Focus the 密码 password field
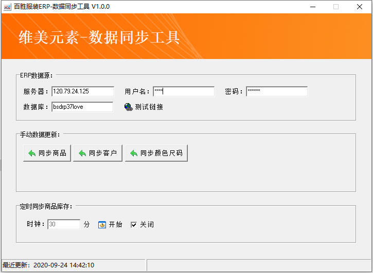373x273 pixels. [x=277, y=91]
